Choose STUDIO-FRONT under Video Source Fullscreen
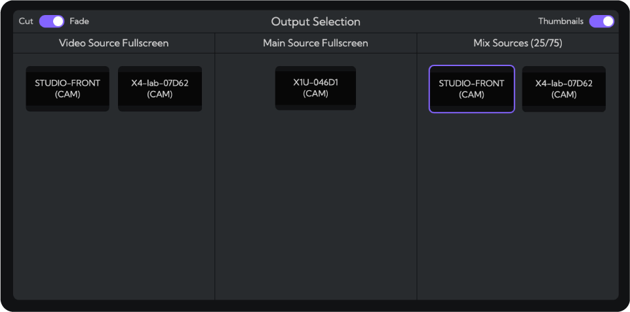 pyautogui.click(x=68, y=89)
